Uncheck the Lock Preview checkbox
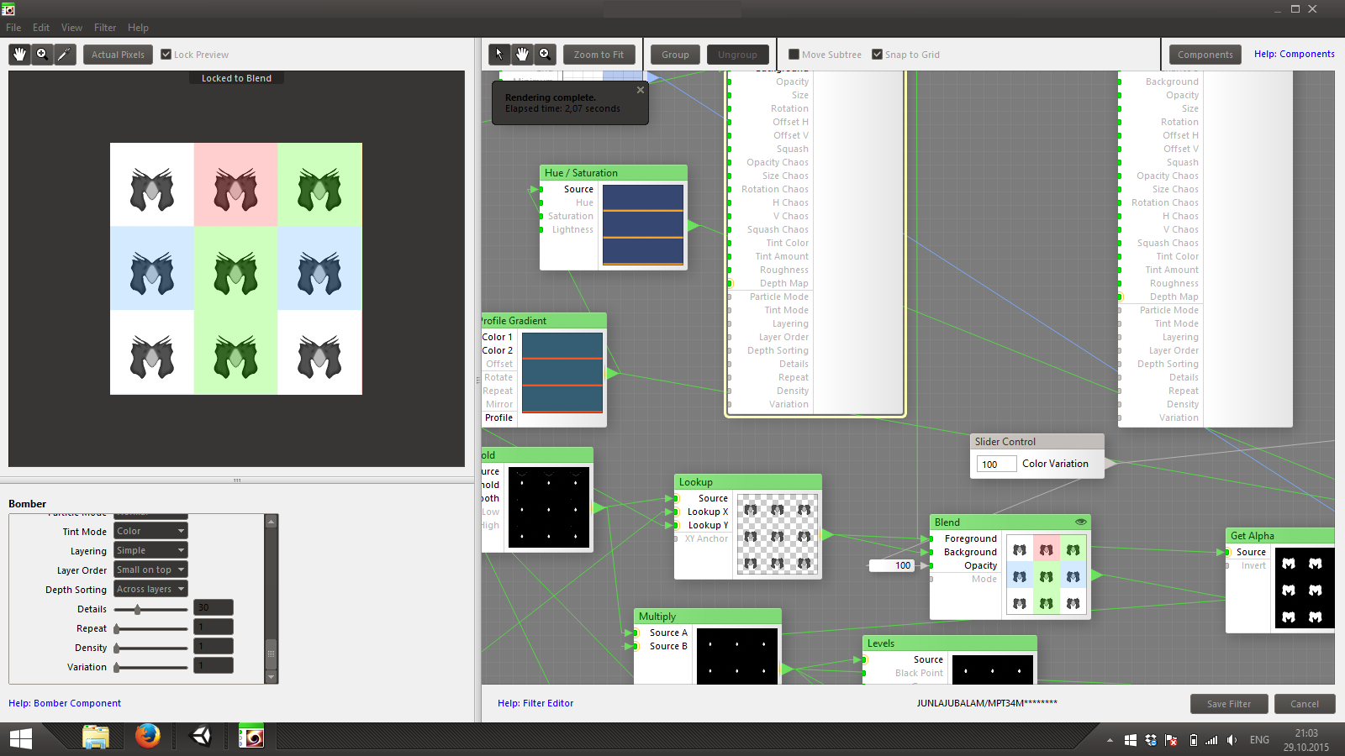The image size is (1345, 756). tap(166, 55)
